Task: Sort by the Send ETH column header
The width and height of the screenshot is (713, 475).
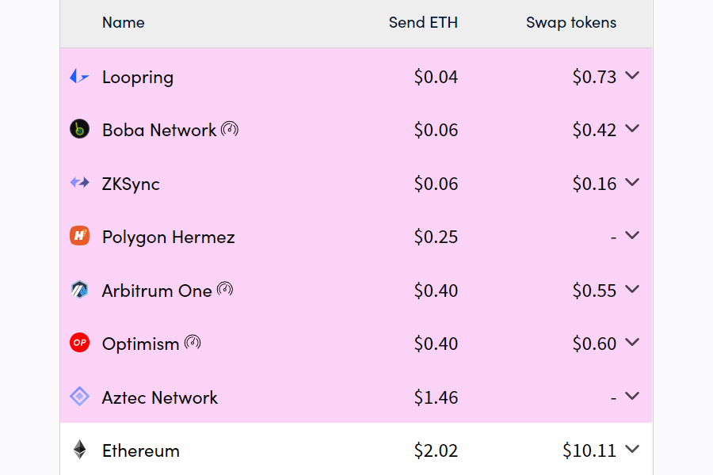Action: [423, 22]
